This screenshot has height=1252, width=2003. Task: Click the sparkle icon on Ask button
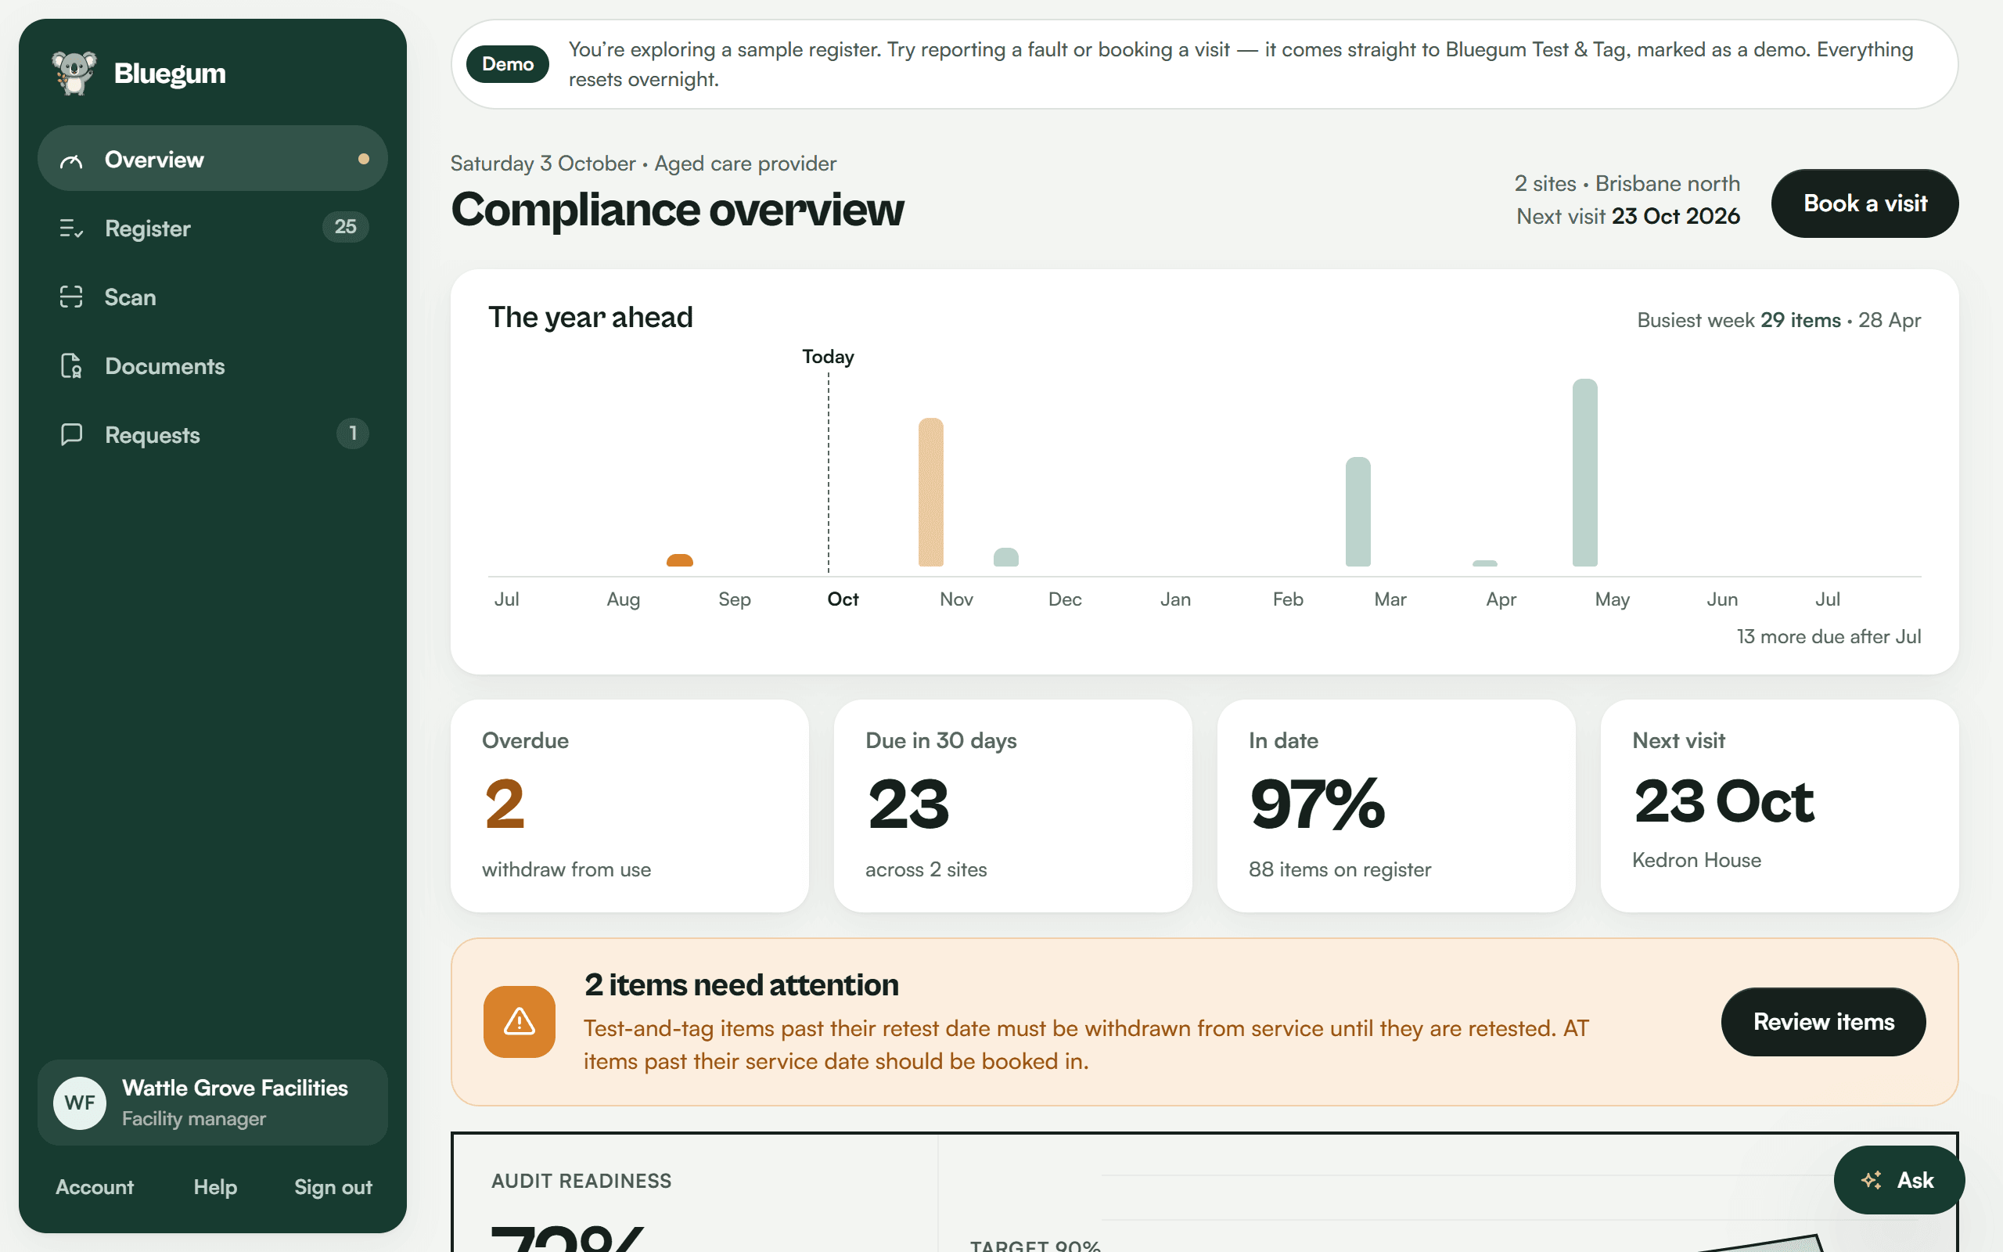[x=1872, y=1180]
